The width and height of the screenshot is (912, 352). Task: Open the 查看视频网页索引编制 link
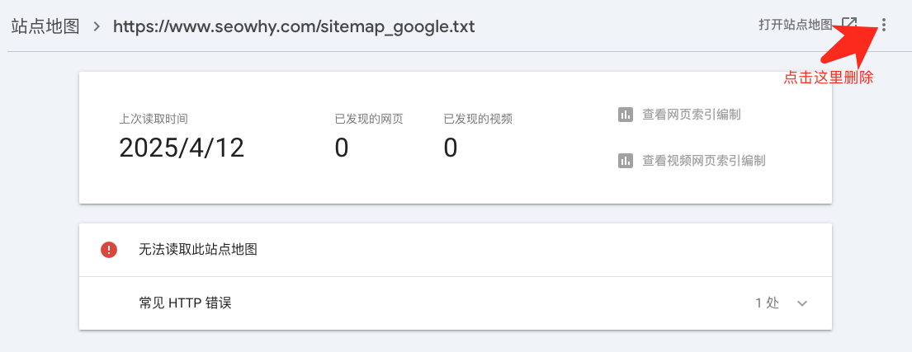coord(703,161)
